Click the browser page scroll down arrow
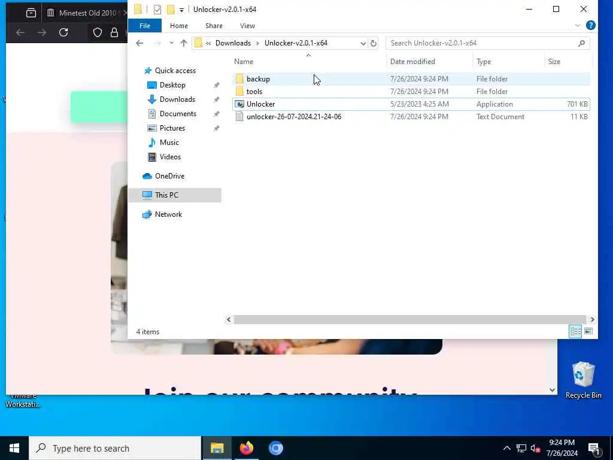Screen dimensions: 613x460 [552, 389]
